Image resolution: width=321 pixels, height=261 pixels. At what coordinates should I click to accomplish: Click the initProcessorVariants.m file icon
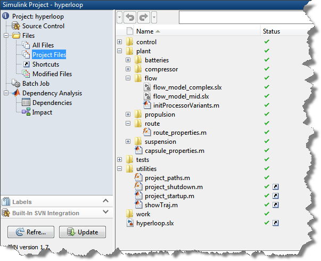click(x=147, y=105)
